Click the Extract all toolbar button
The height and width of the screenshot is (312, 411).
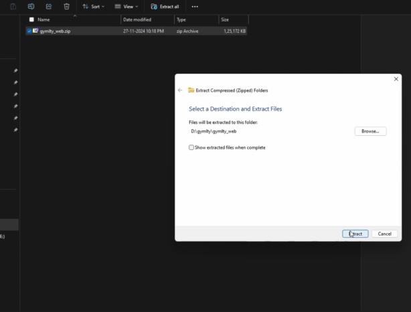pyautogui.click(x=165, y=7)
